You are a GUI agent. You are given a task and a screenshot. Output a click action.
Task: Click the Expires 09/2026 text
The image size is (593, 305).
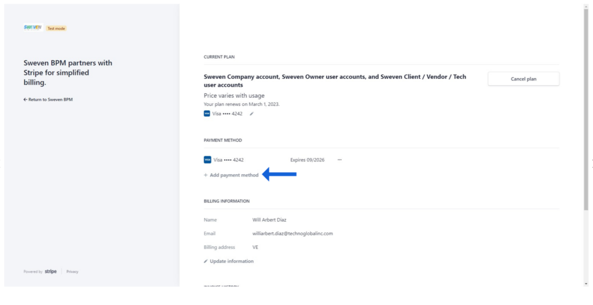[x=307, y=160]
